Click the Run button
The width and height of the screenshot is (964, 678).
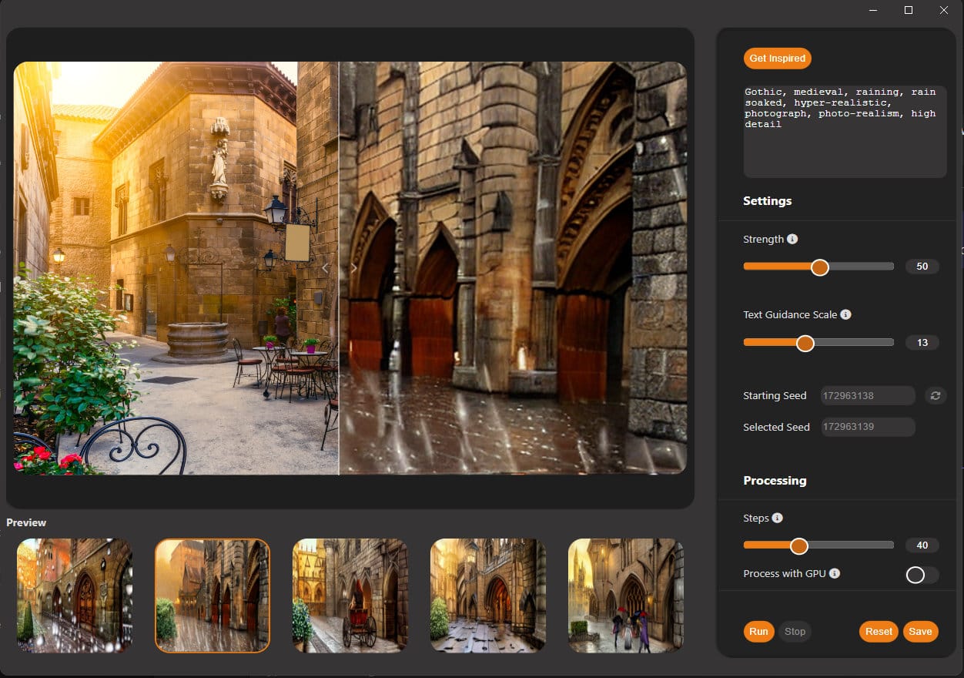click(758, 631)
